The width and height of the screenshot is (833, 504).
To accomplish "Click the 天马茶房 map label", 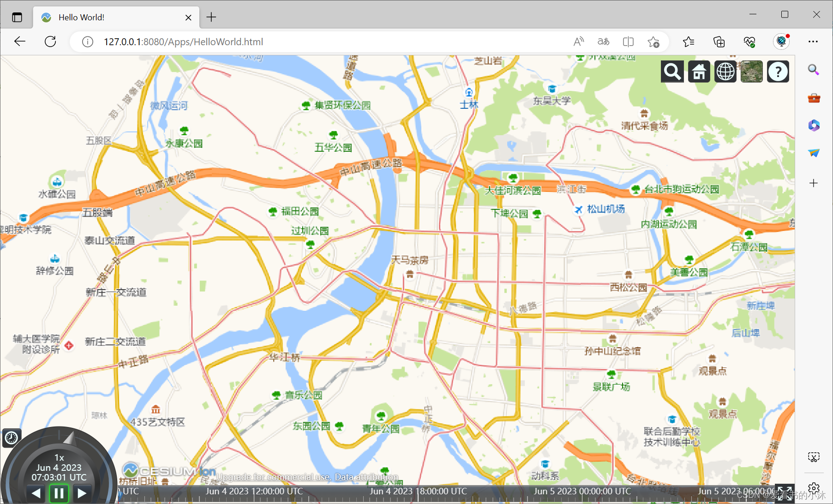I will pos(410,260).
